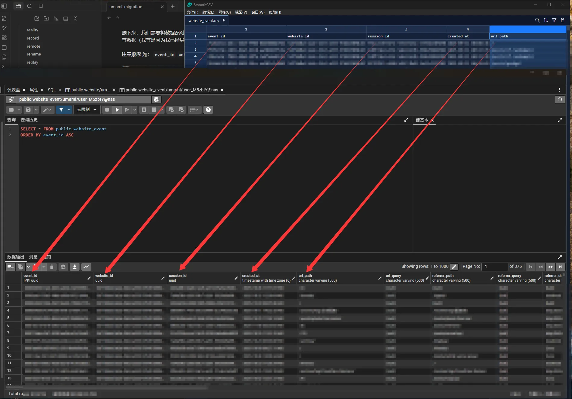Click the Page No input field
572x399 pixels.
pyautogui.click(x=494, y=267)
